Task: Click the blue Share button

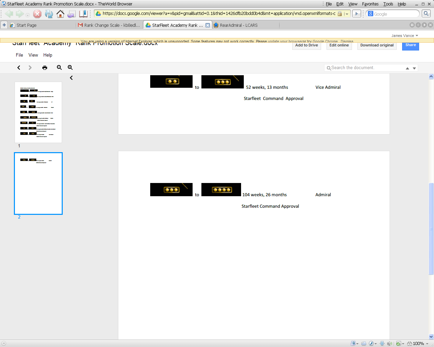Action: click(411, 46)
